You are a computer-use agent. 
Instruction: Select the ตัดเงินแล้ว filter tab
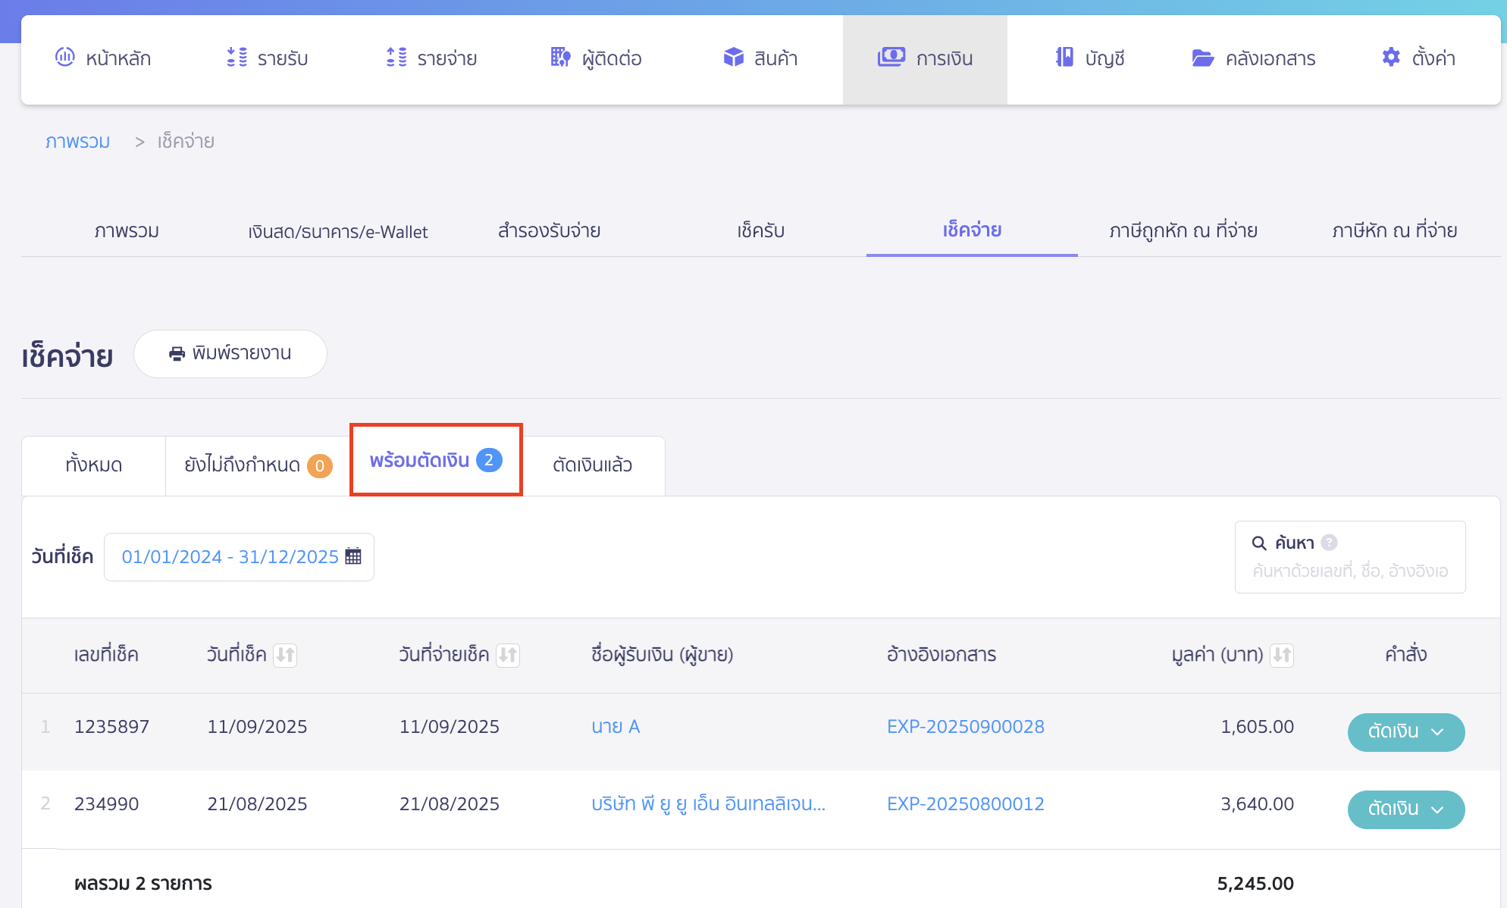pyautogui.click(x=592, y=465)
